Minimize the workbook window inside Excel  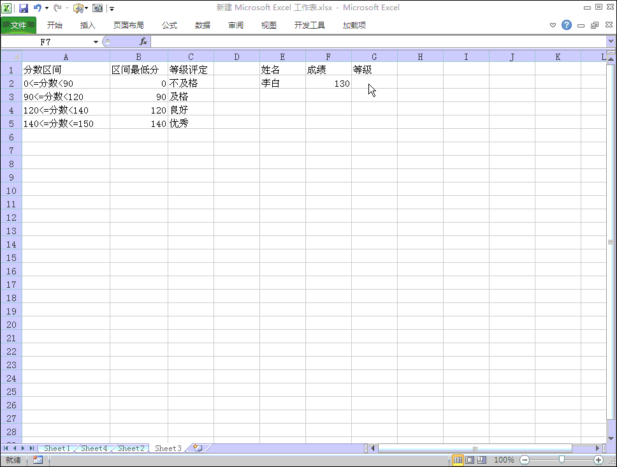(581, 26)
